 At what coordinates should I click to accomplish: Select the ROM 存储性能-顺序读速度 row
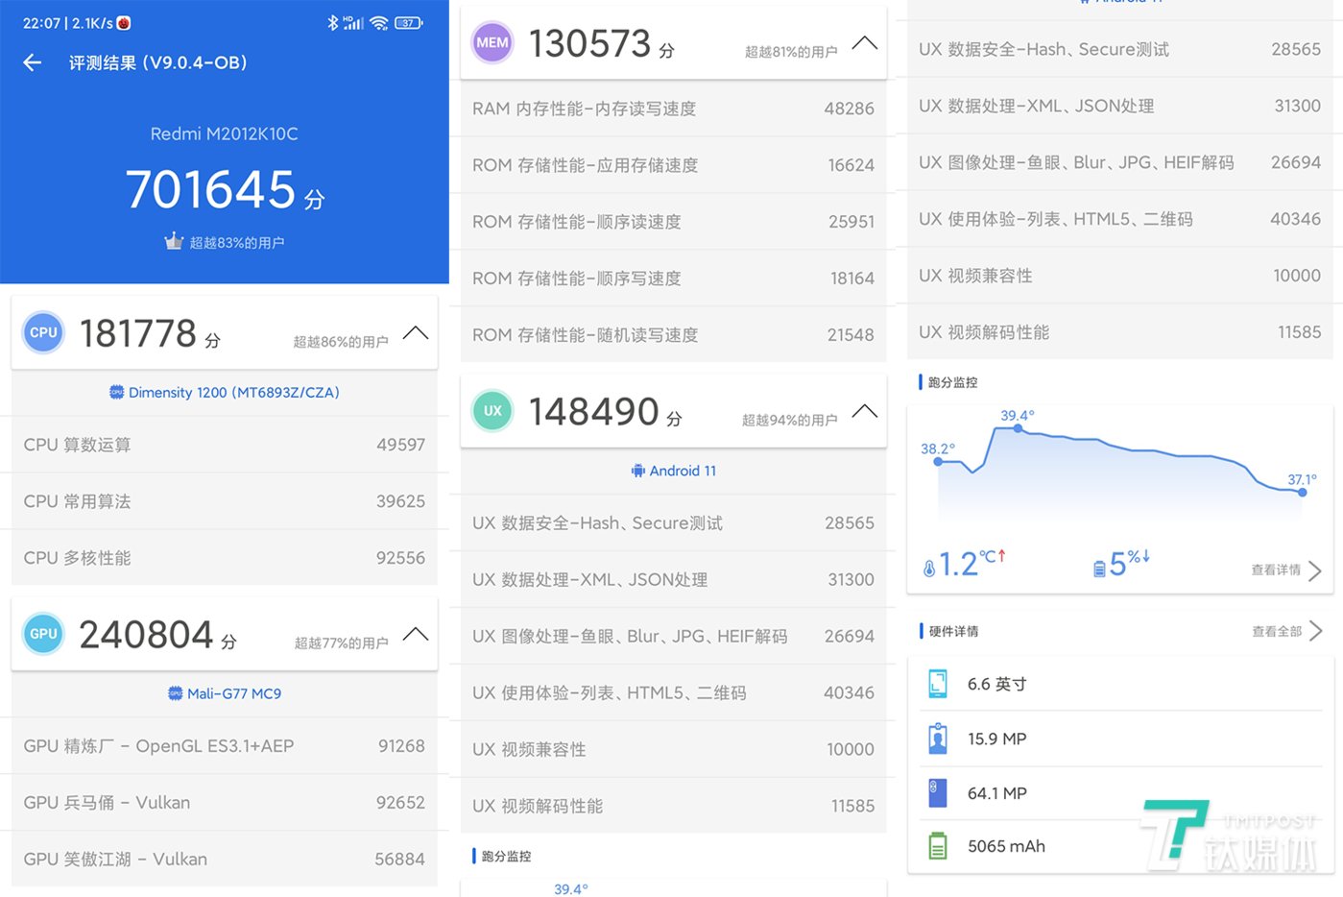point(674,222)
